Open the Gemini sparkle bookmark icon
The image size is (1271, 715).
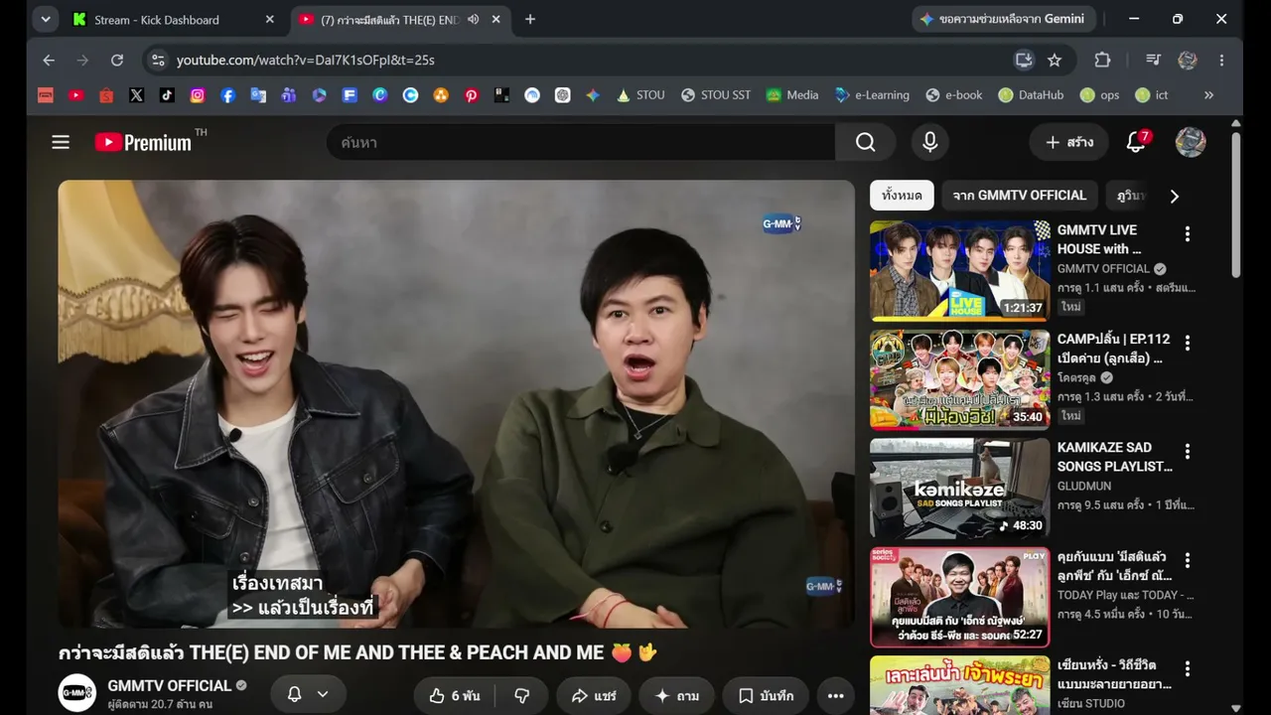click(593, 95)
